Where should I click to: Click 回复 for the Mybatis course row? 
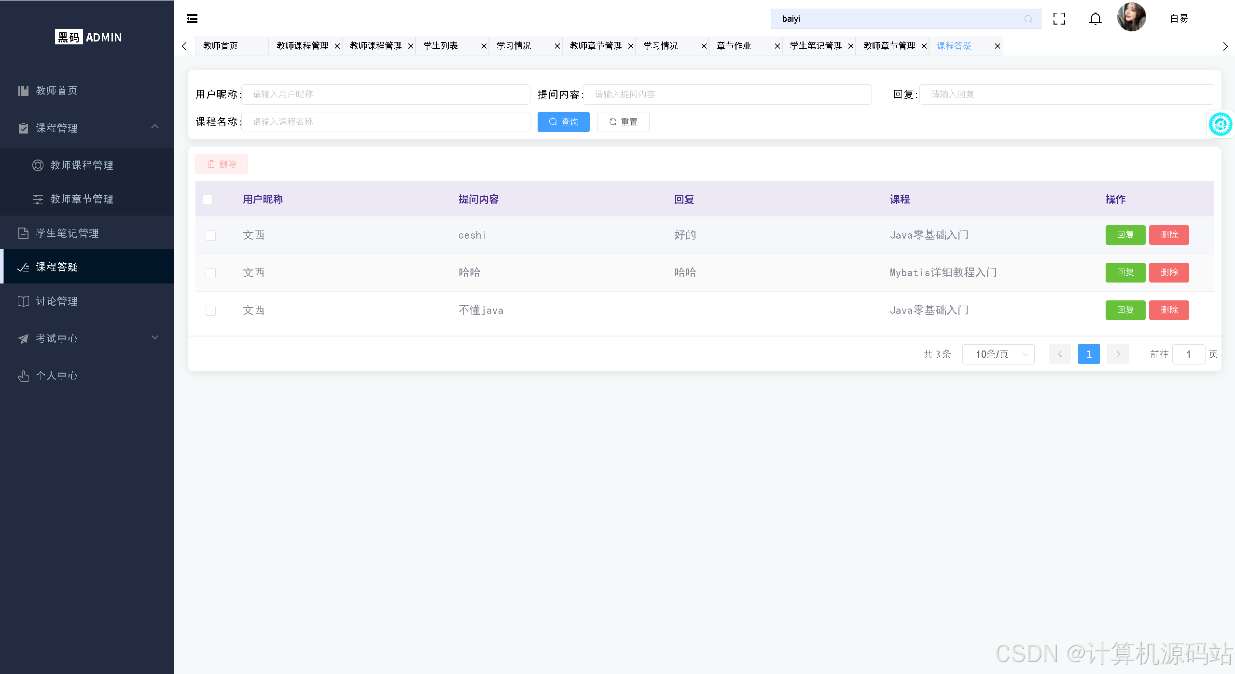coord(1125,272)
